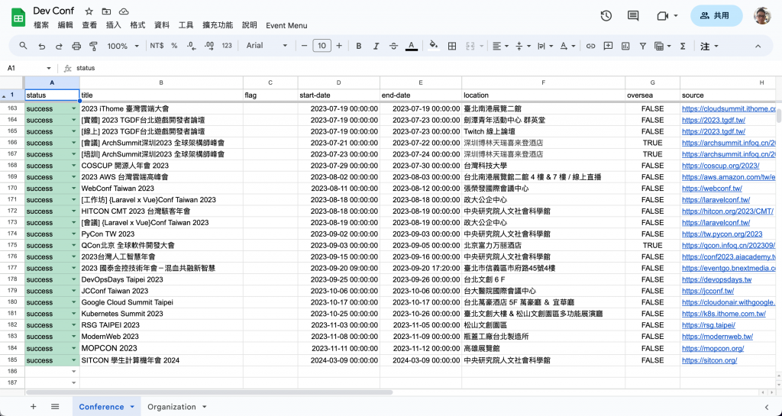Open comments panel icon
The height and width of the screenshot is (416, 782).
[x=633, y=16]
